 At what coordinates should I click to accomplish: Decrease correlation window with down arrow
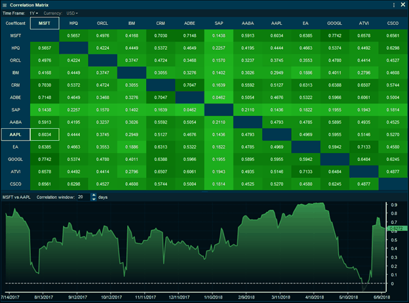[92, 198]
